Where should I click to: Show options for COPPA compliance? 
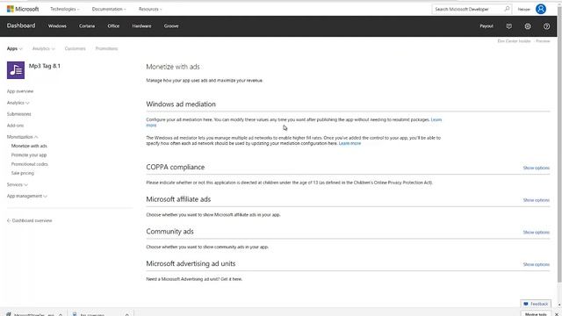tap(536, 168)
